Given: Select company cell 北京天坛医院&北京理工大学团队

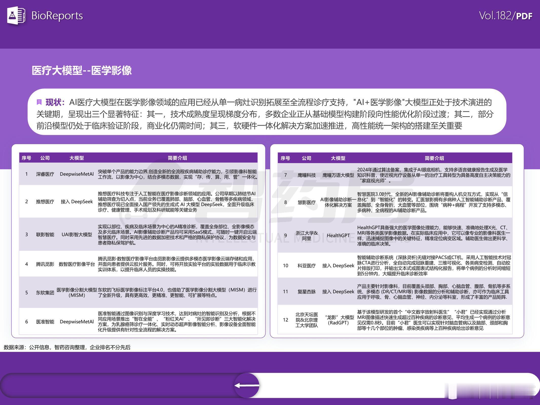Looking at the screenshot, I should (x=307, y=320).
